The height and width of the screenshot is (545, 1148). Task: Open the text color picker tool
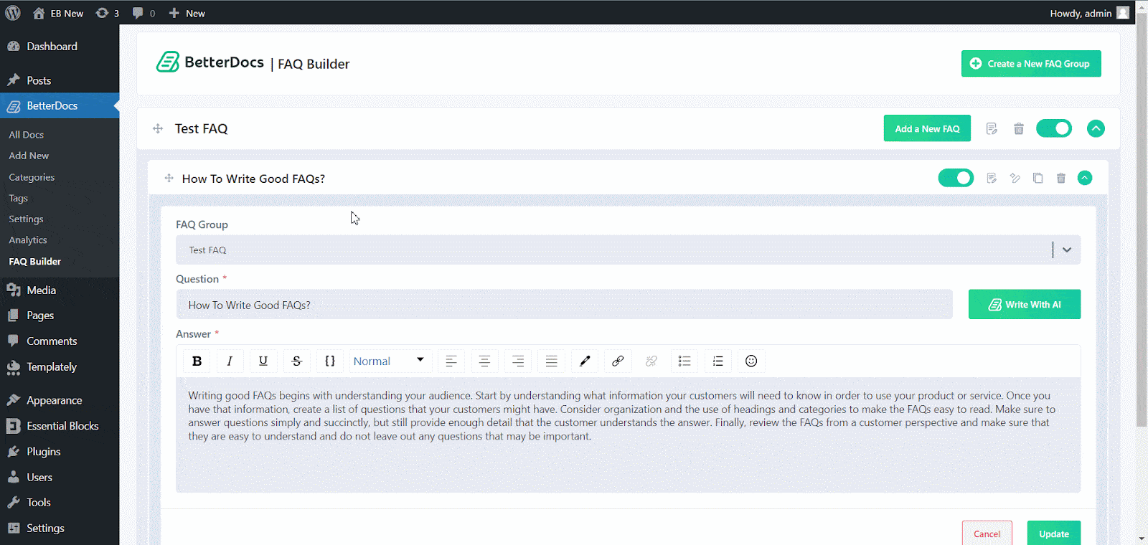(585, 361)
